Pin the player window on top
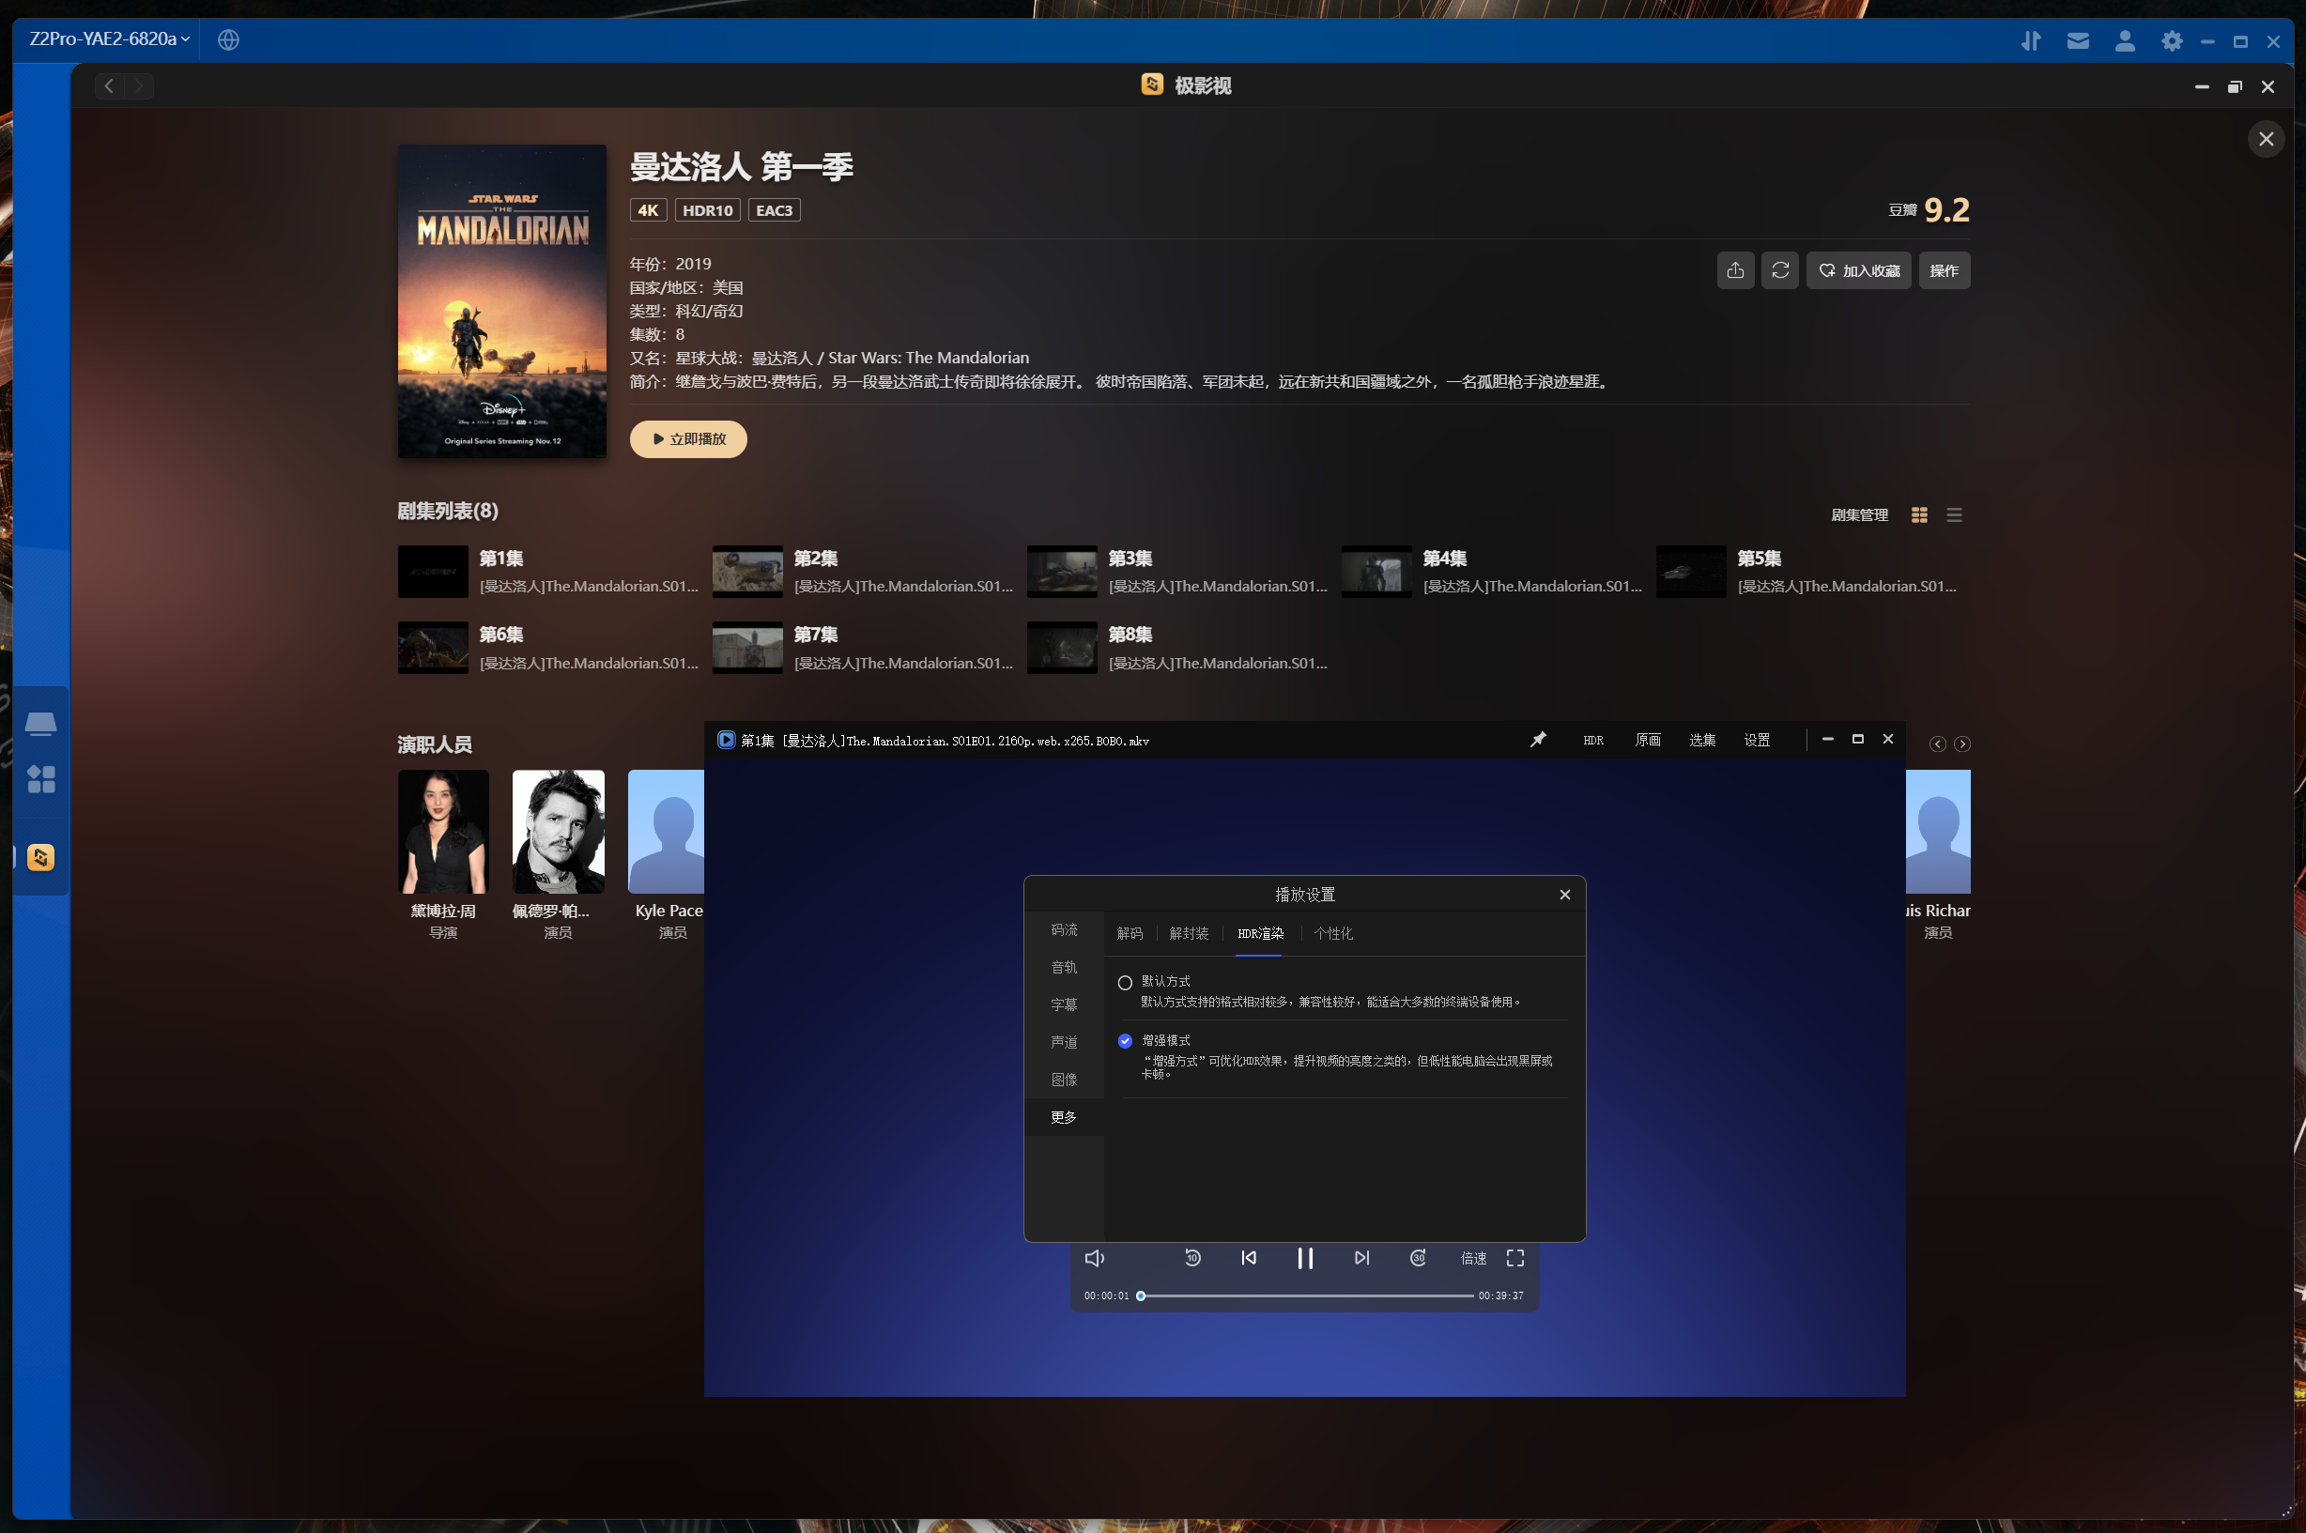This screenshot has height=1533, width=2306. pos(1538,740)
